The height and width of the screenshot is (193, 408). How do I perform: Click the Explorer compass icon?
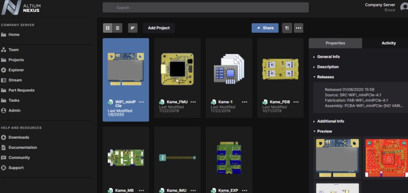3,70
